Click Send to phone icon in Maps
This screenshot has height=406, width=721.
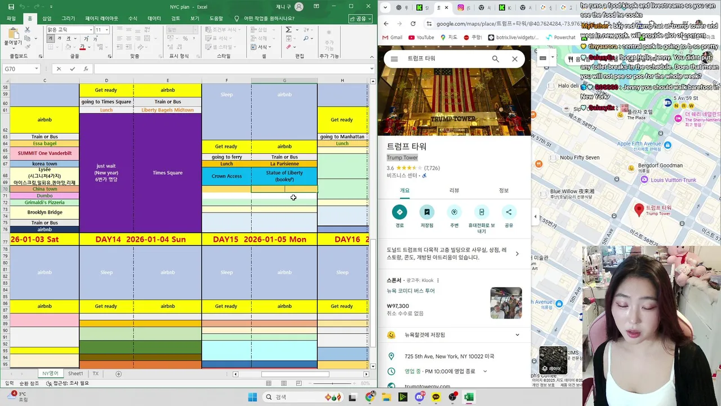(482, 212)
